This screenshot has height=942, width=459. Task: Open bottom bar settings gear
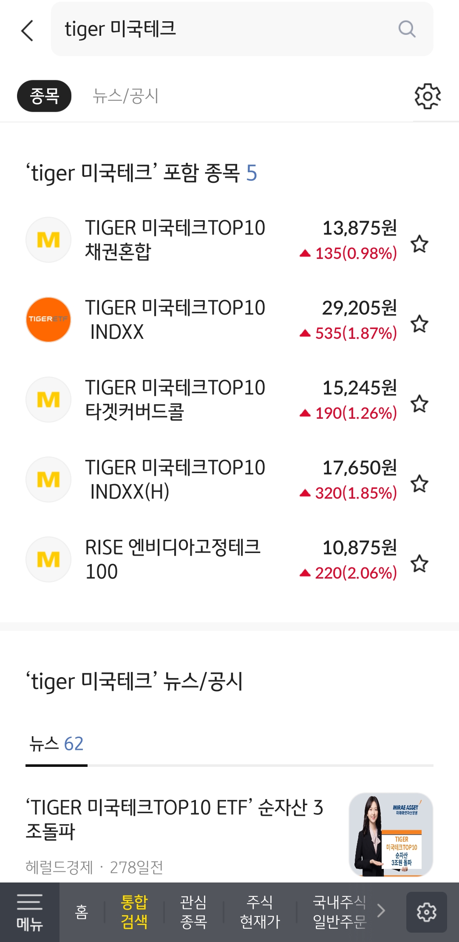click(426, 912)
